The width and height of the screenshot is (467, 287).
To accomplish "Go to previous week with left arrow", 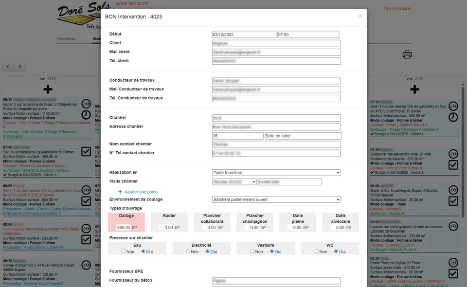I will [x=9, y=67].
